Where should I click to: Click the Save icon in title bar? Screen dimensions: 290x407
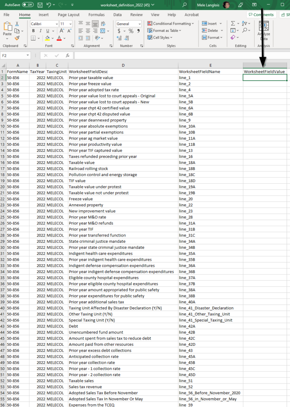(x=40, y=5)
